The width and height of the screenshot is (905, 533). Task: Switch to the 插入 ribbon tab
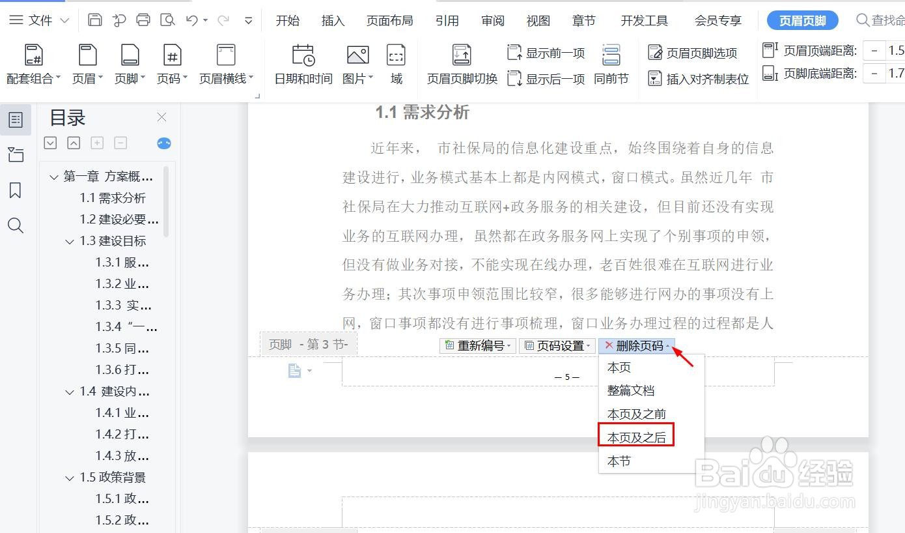(333, 20)
